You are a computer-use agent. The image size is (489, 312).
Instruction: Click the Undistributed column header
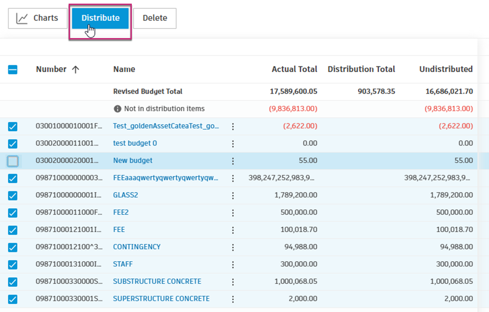(445, 69)
